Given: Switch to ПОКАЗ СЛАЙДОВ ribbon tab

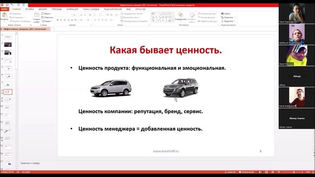Looking at the screenshot, I should tap(91, 9).
